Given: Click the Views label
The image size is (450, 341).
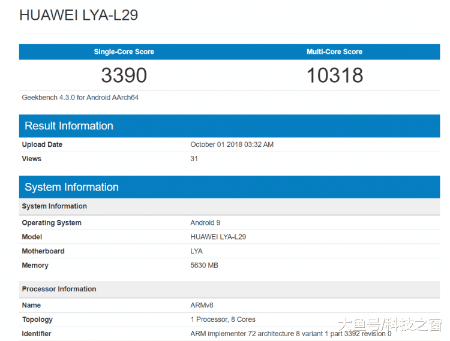Looking at the screenshot, I should pos(32,159).
